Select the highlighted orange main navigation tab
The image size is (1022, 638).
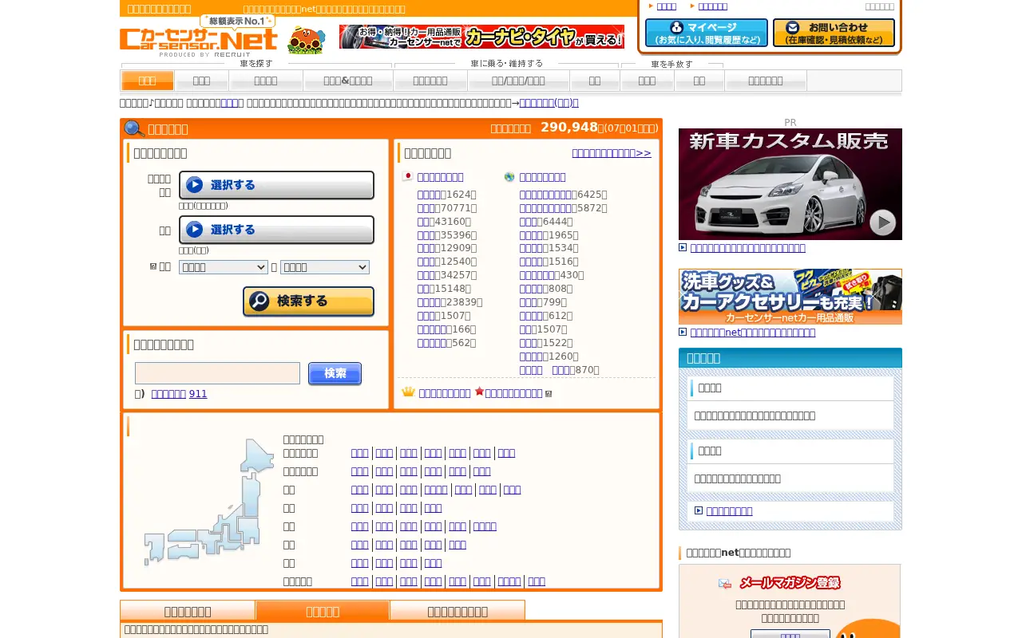[147, 81]
